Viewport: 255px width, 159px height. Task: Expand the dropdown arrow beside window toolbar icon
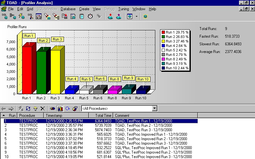(137, 16)
